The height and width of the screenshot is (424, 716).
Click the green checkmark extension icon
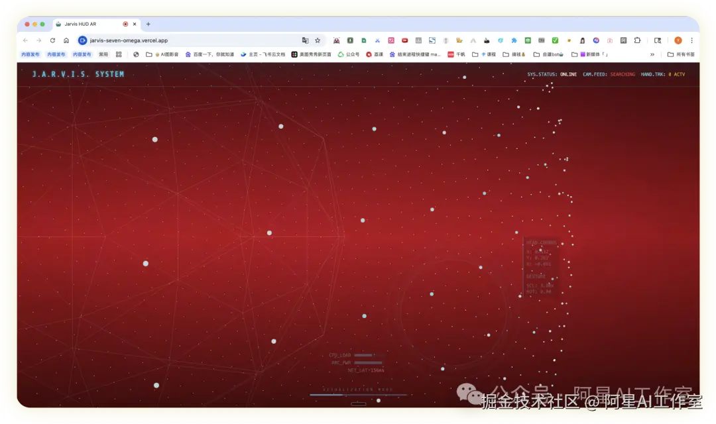point(555,40)
